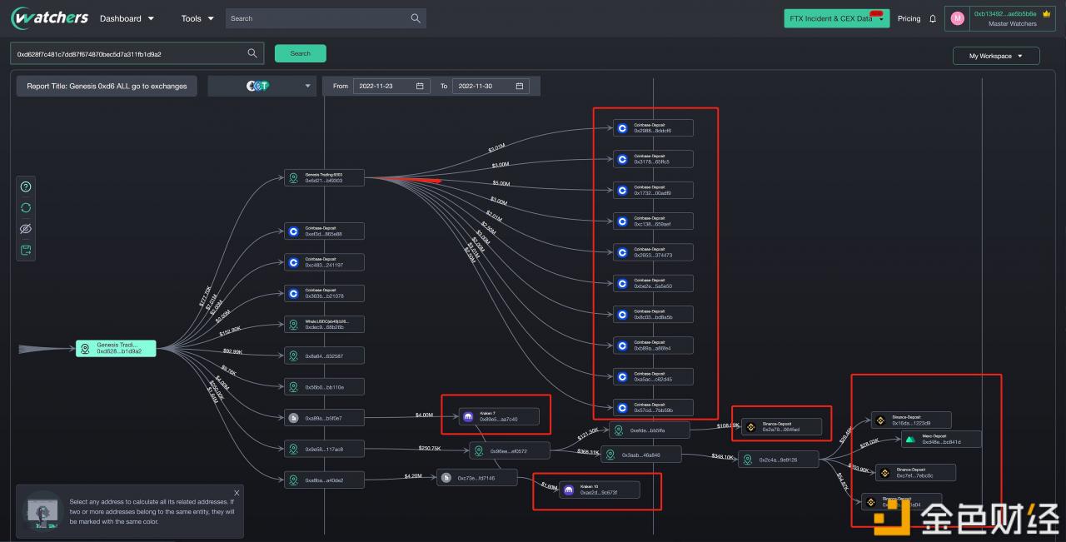This screenshot has width=1066, height=542.
Task: Open the Dashboard menu
Action: click(127, 18)
